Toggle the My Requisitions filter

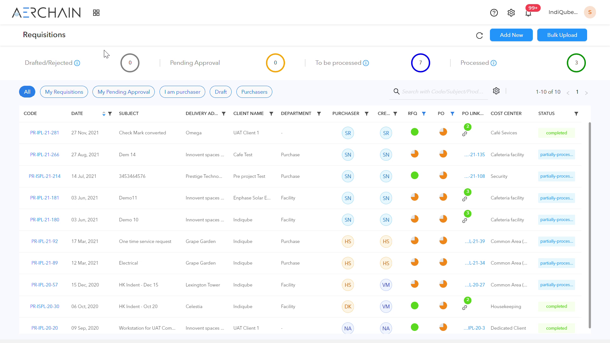click(x=64, y=92)
